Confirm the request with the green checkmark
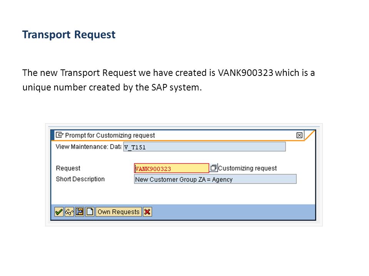 click(59, 212)
